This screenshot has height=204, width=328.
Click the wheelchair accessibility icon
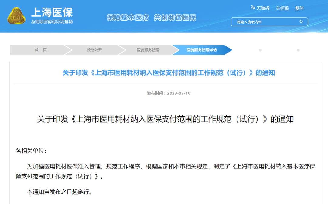pos(253,8)
